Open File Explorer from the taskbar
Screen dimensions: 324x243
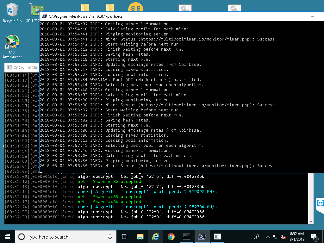[x=140, y=236]
